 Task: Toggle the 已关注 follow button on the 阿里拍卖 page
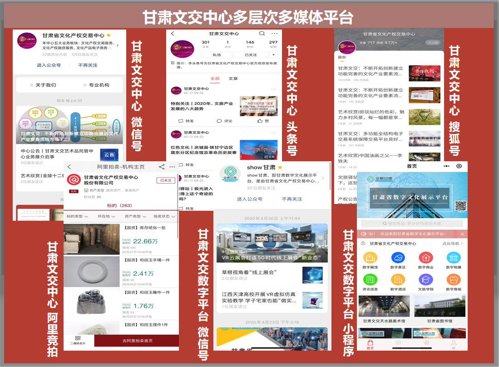166,180
